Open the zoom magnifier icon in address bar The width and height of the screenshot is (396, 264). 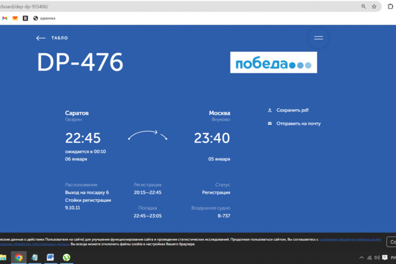pyautogui.click(x=364, y=7)
